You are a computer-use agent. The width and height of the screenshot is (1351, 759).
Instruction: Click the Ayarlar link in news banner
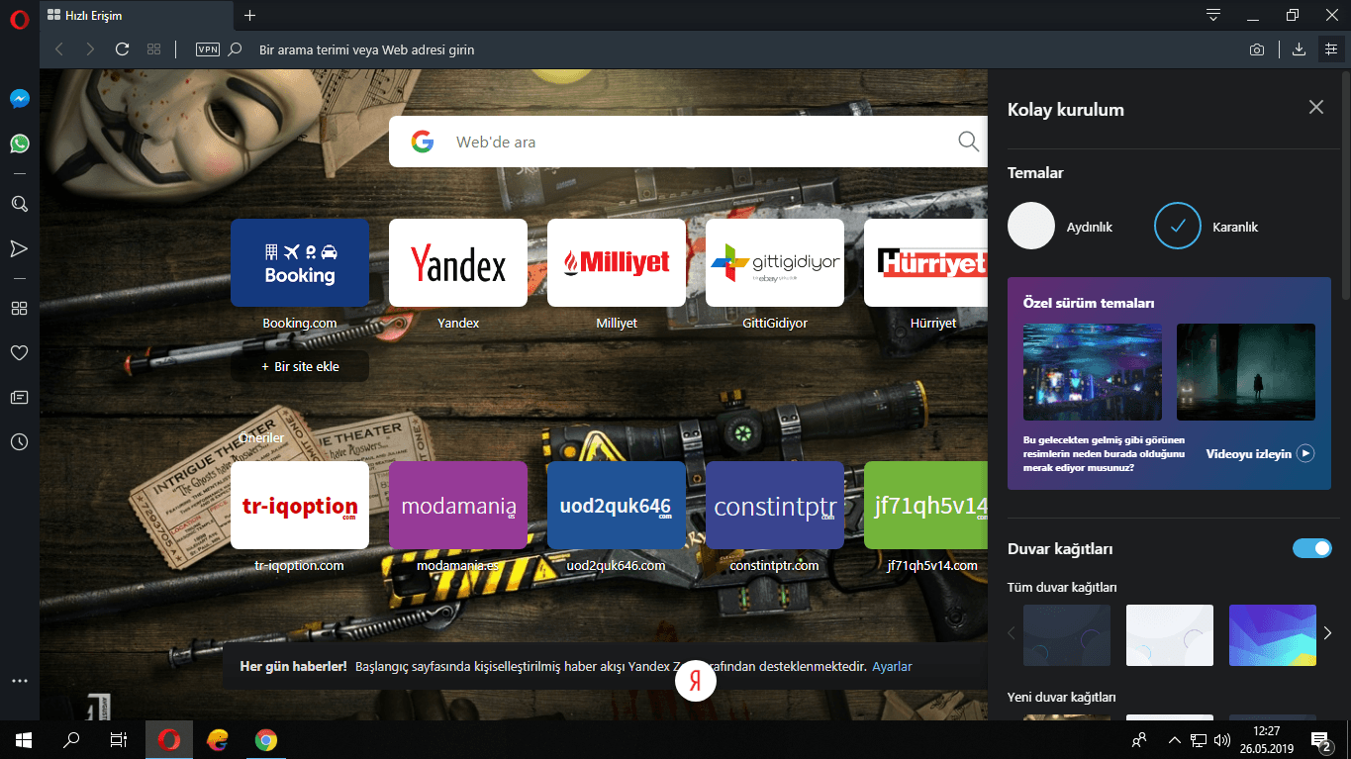[892, 667]
